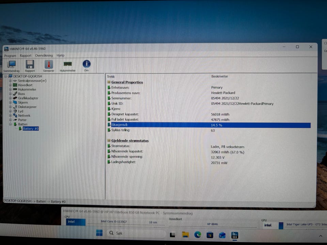Open the Program menu
The image size is (327, 245).
coord(10,55)
